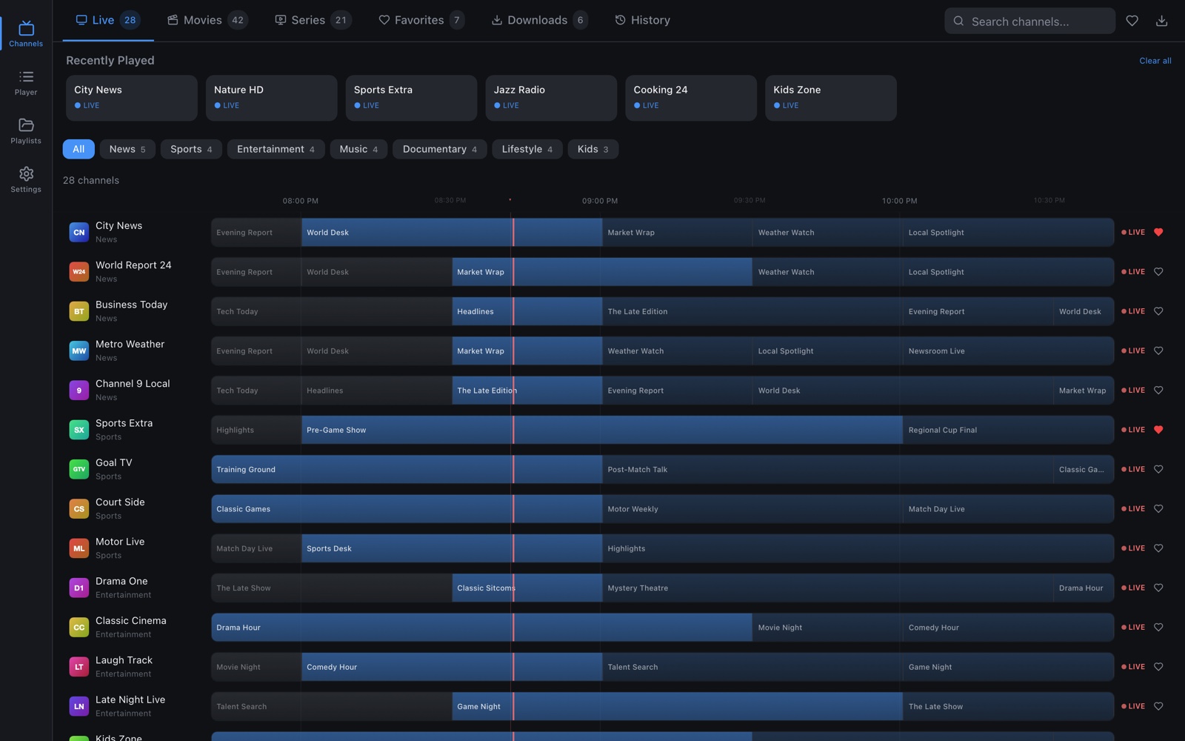The height and width of the screenshot is (741, 1185).
Task: Click the Sports Extra SX logo
Action: (x=79, y=430)
